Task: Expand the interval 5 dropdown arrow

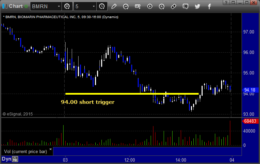Action: [94, 6]
